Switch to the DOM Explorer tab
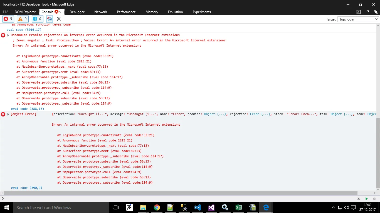 tap(25, 12)
